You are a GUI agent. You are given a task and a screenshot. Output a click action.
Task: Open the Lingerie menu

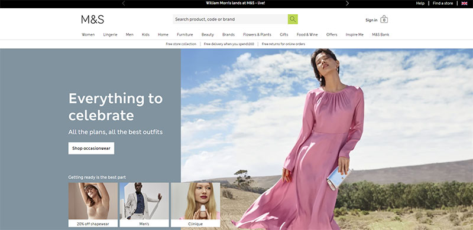[x=110, y=35]
